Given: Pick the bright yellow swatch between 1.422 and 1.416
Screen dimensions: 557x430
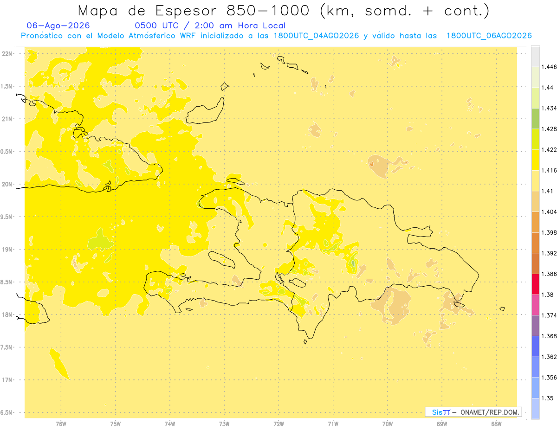Looking at the screenshot, I should 535,160.
